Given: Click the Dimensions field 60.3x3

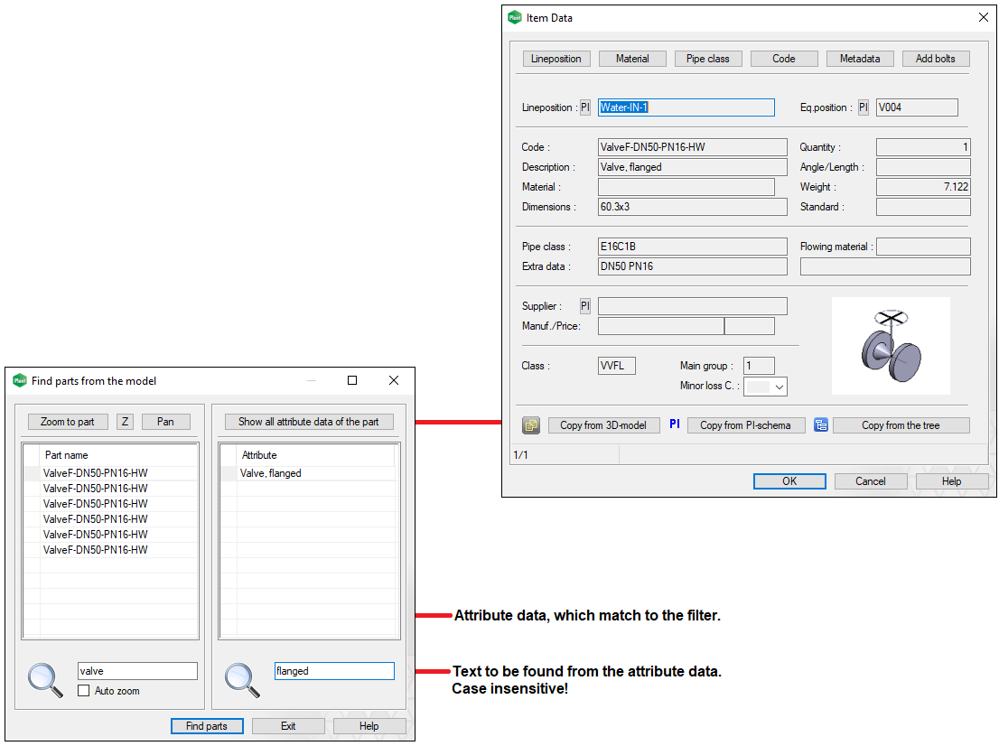Looking at the screenshot, I should point(693,207).
